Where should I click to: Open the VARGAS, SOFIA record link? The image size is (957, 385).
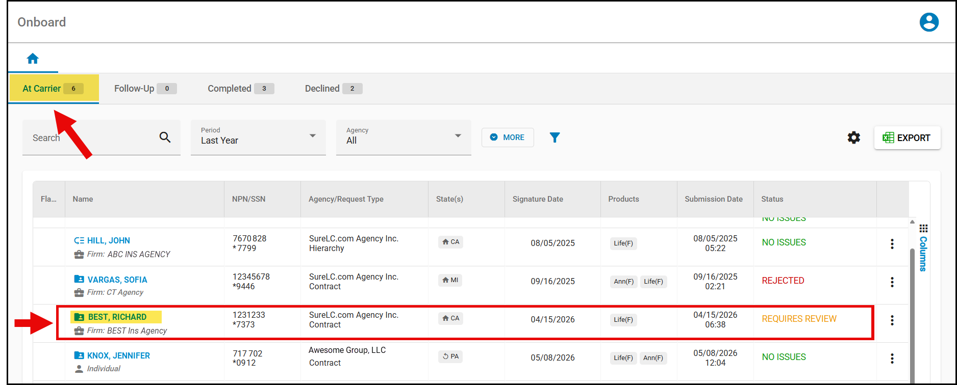117,280
